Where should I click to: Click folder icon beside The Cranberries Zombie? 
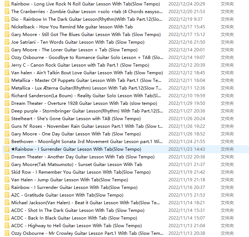7,12
